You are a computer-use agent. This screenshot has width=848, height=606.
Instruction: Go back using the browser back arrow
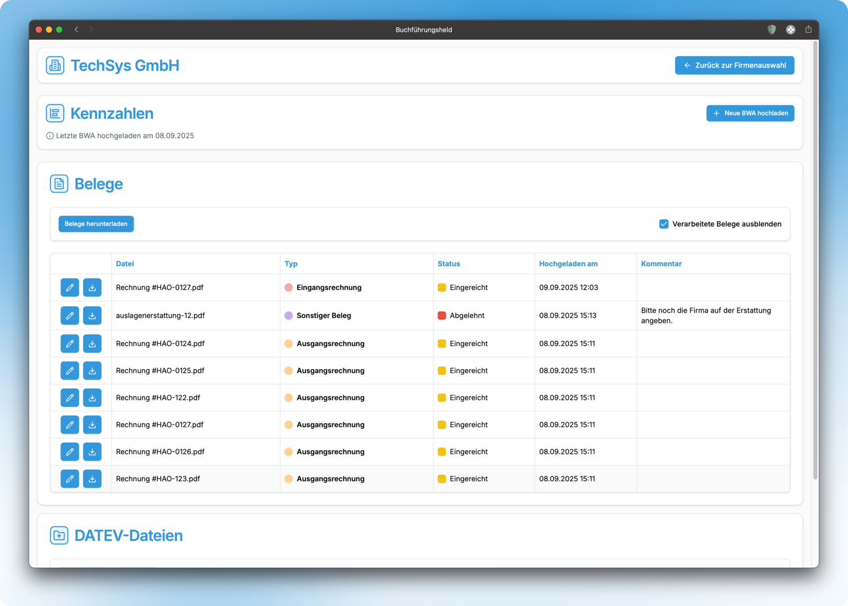76,30
